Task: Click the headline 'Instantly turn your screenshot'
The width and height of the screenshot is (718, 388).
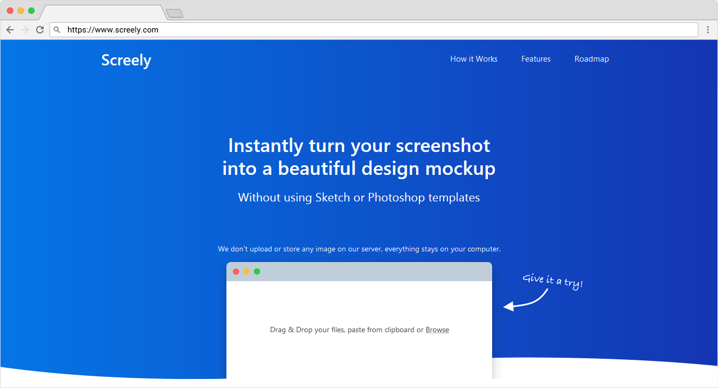Action: pos(359,145)
